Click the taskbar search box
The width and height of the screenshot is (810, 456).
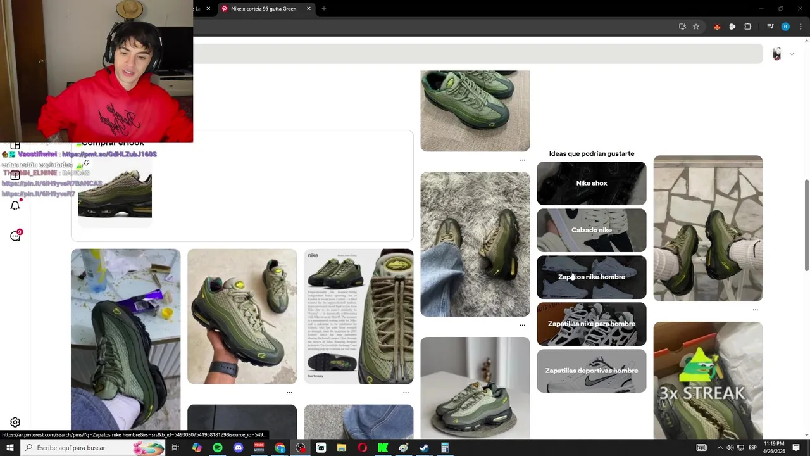pos(94,448)
